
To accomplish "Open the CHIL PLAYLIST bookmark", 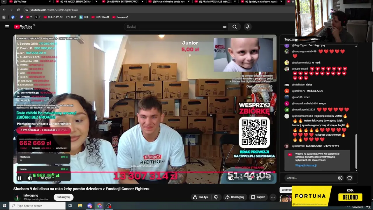I will coord(53,17).
